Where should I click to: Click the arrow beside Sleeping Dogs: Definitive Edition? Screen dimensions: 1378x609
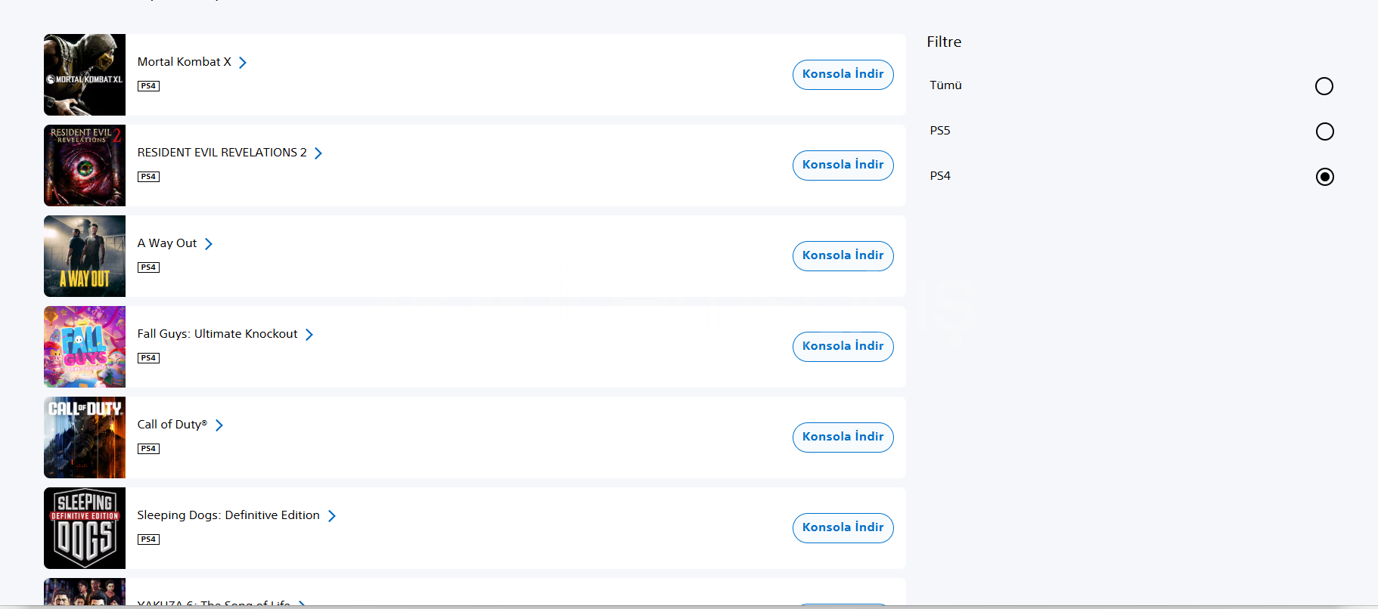(x=332, y=516)
